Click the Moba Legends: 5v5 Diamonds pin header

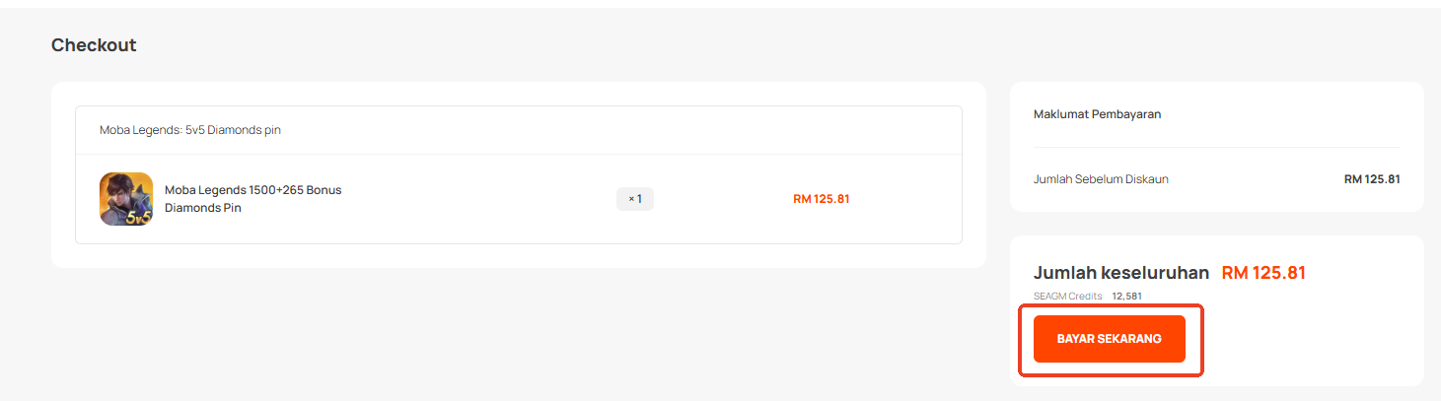click(x=190, y=130)
